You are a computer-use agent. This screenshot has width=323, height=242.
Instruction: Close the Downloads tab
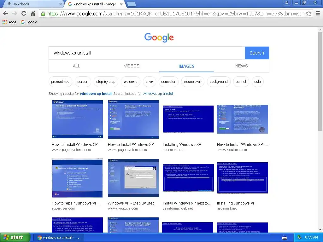tap(60, 4)
